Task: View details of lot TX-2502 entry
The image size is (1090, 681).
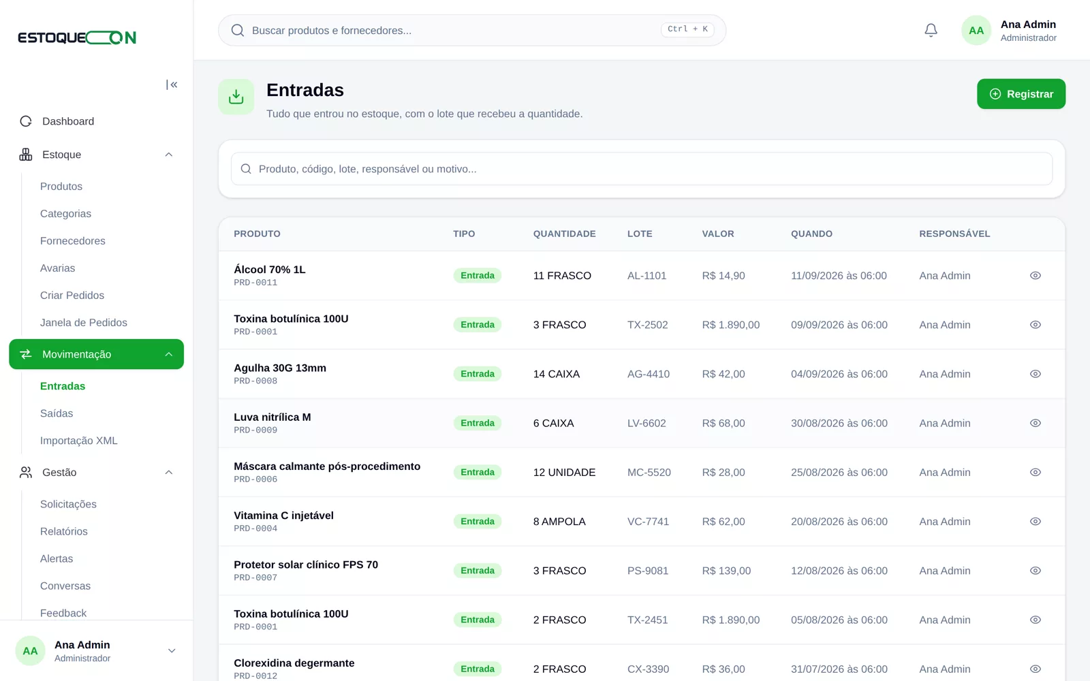Action: click(1035, 325)
